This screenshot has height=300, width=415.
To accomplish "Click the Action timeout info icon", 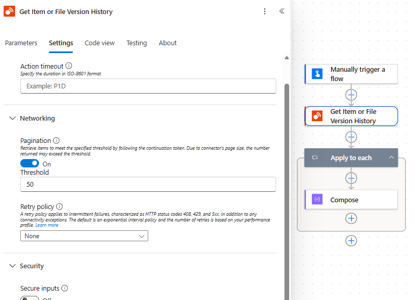I will [69, 66].
